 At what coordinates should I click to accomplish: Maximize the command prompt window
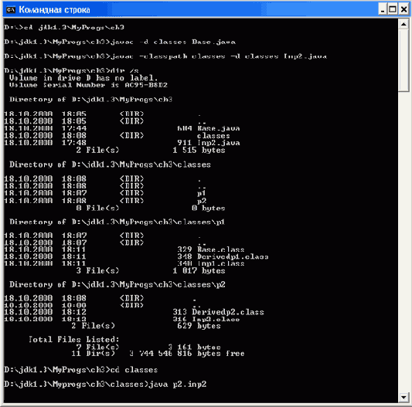(393, 9)
